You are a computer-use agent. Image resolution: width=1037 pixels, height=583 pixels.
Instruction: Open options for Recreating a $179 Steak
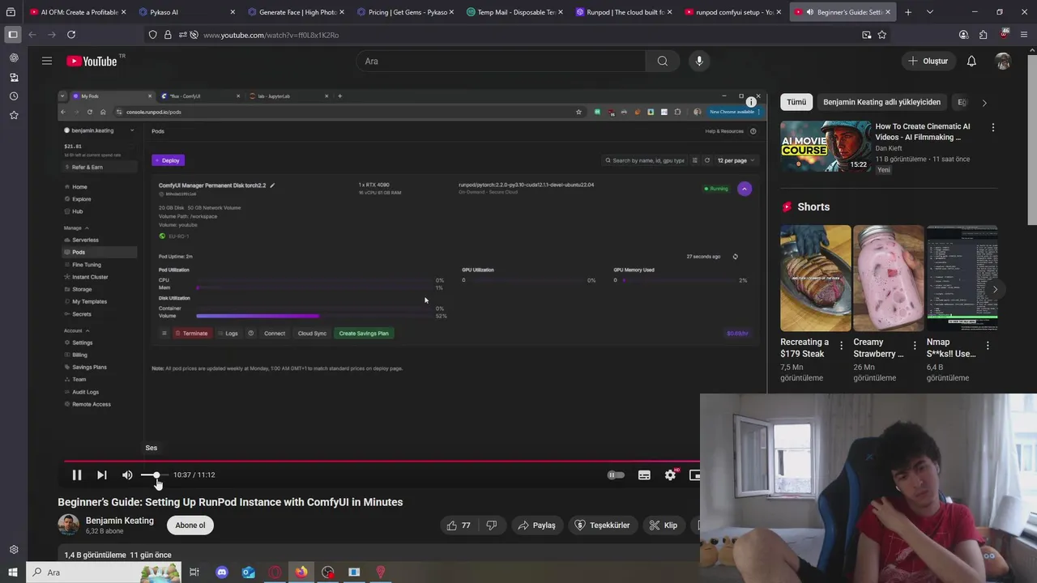coord(841,346)
